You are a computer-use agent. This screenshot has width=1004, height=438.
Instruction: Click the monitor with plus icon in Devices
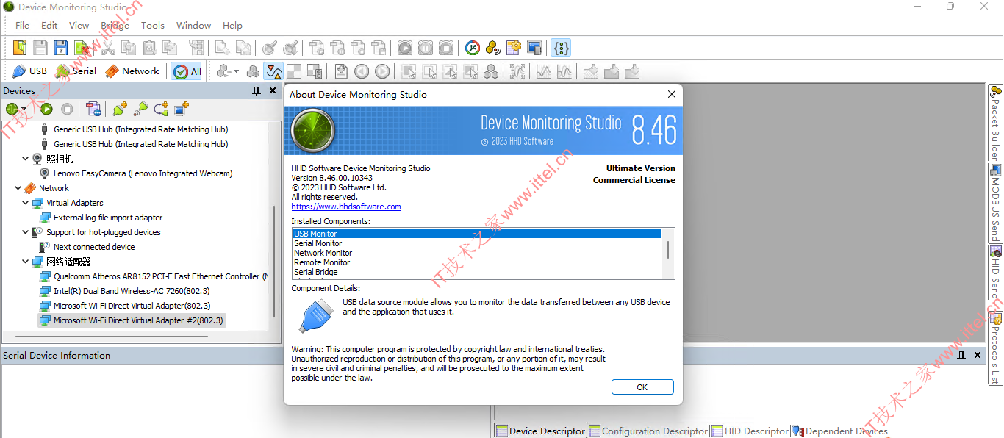(182, 109)
